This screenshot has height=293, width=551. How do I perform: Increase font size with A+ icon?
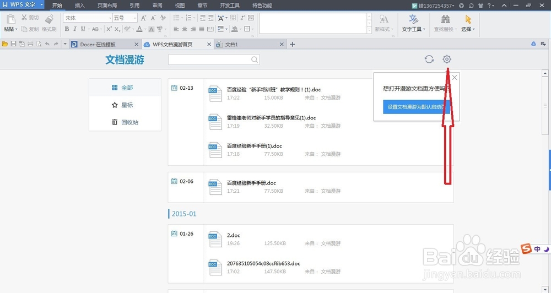pos(143,18)
